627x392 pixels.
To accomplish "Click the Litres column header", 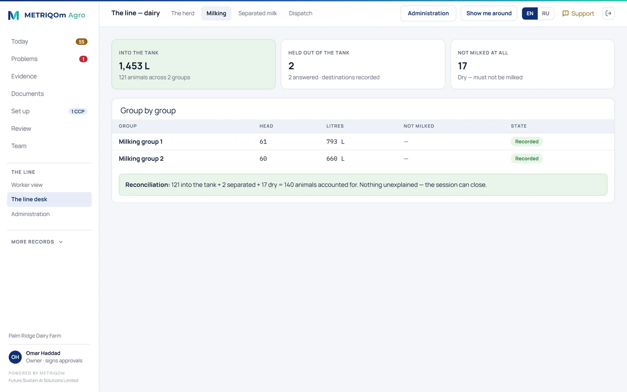I will click(335, 126).
